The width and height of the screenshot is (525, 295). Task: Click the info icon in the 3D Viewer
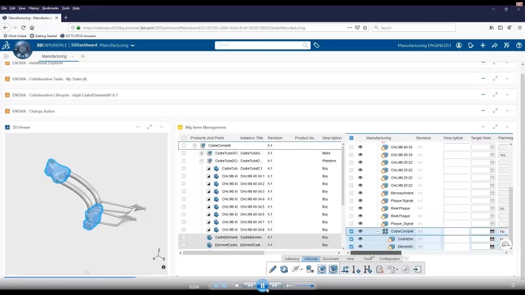coord(164,267)
